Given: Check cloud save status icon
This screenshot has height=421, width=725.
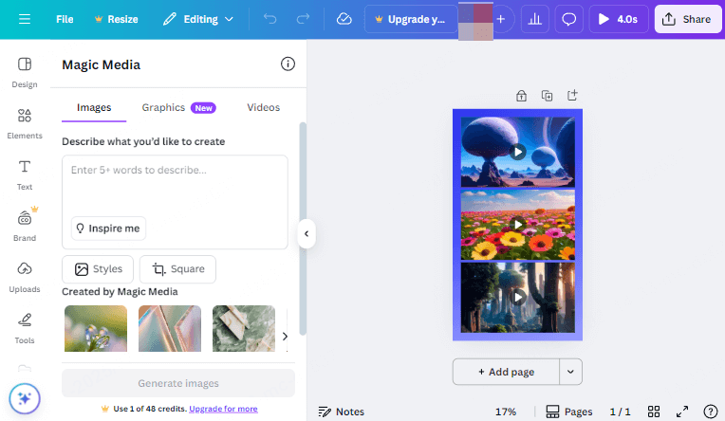Looking at the screenshot, I should [x=344, y=19].
